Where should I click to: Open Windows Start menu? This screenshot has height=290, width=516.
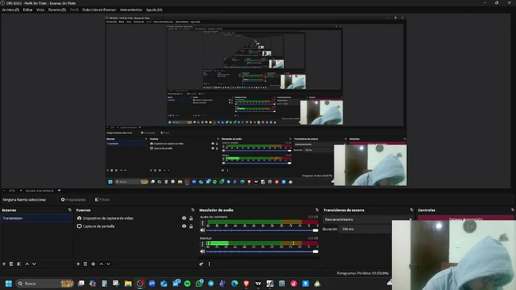pos(8,284)
